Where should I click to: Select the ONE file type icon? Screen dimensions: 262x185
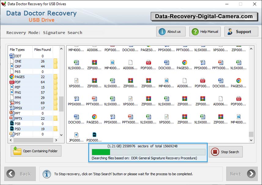click(12, 61)
